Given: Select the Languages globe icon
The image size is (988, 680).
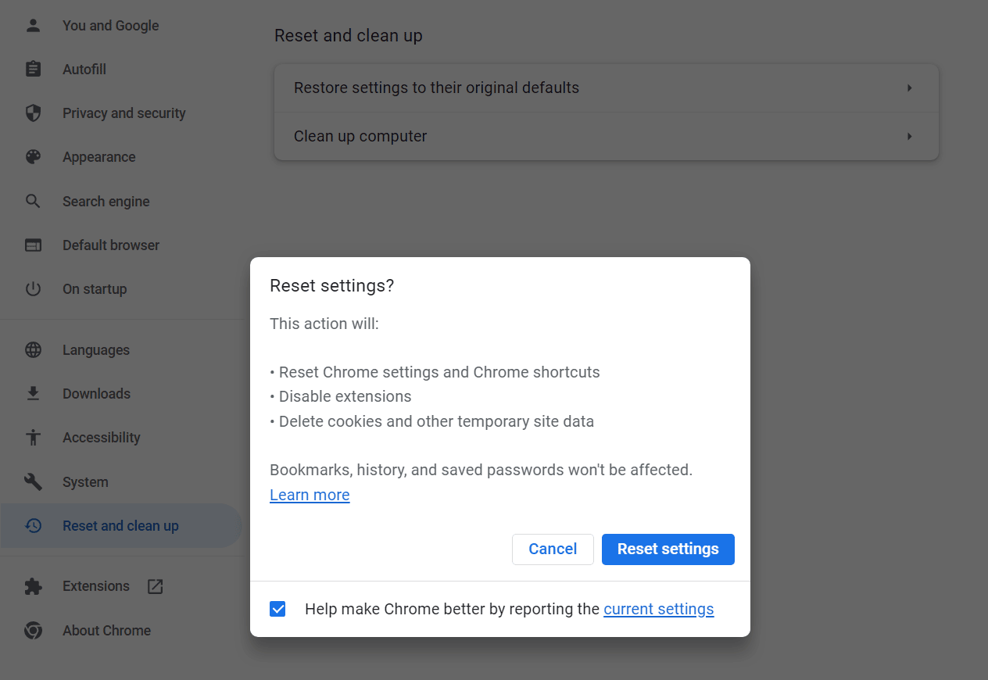Looking at the screenshot, I should [x=33, y=349].
